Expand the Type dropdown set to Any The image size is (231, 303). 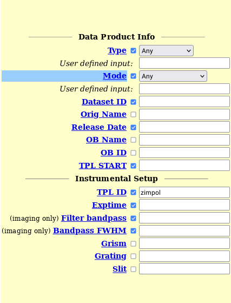[166, 51]
